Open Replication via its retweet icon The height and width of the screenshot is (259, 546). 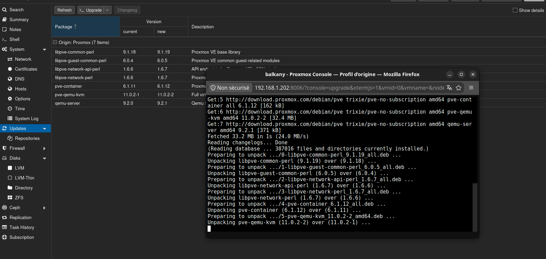pos(4,218)
